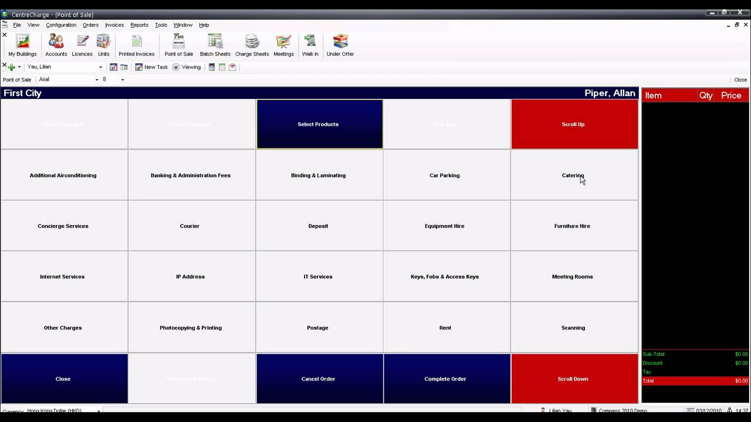
Task: Select the Meeting Rooms category
Action: coord(574,277)
